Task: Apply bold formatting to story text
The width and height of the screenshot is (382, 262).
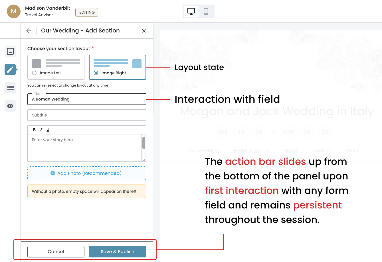Action: (34, 130)
